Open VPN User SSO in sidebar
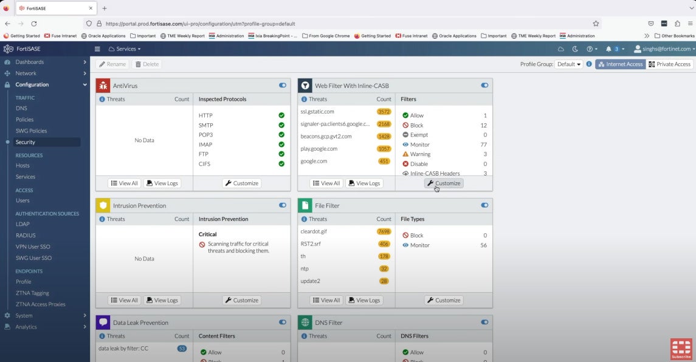 pos(33,246)
